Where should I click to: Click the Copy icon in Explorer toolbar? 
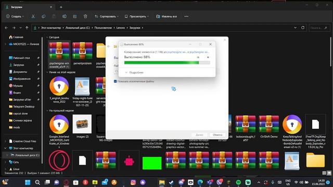[x=44, y=16]
